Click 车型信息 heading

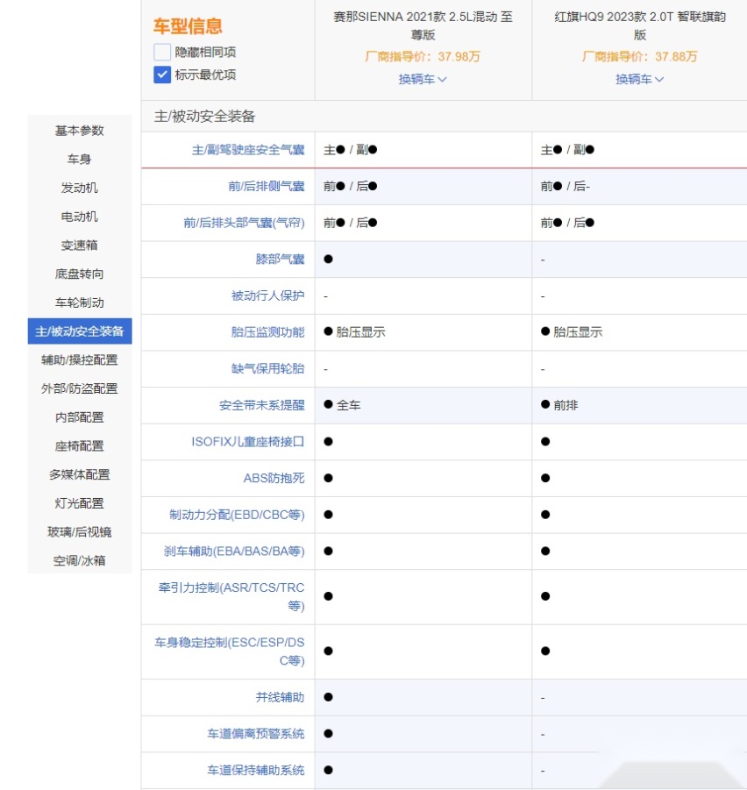click(x=188, y=26)
